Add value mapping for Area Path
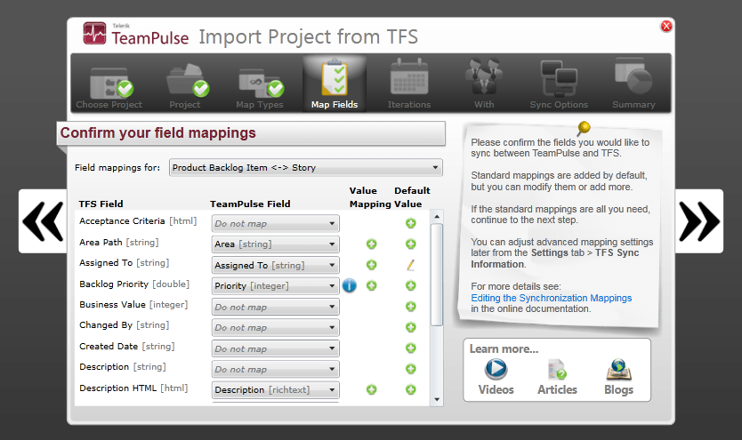 (372, 244)
